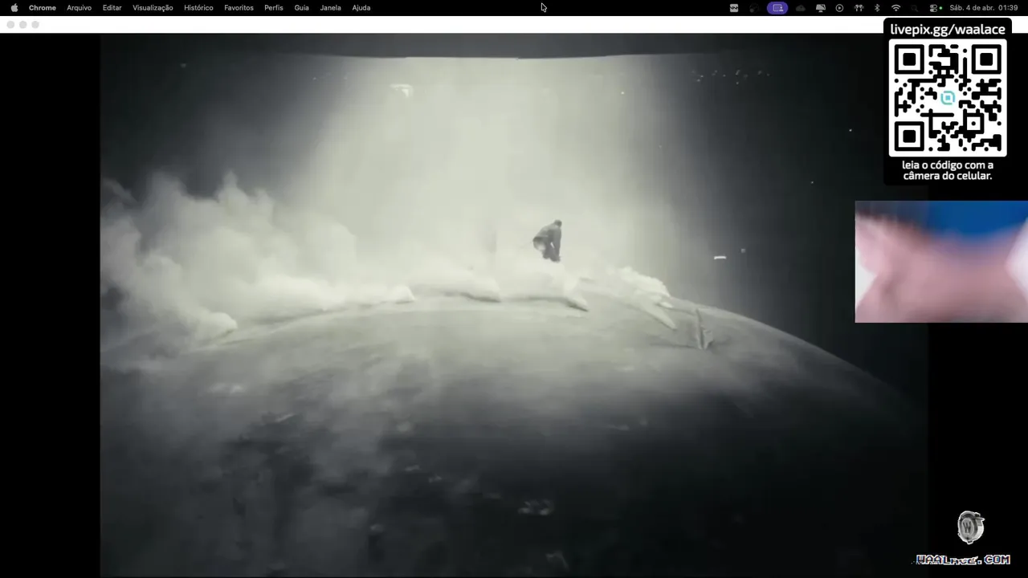Open the display mirroring menu bar icon
Image resolution: width=1028 pixels, height=578 pixels.
pyautogui.click(x=820, y=7)
